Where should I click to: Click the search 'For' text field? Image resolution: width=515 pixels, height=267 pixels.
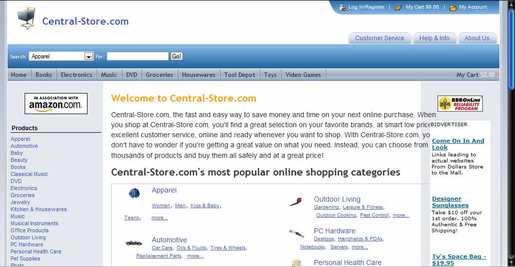(x=138, y=56)
